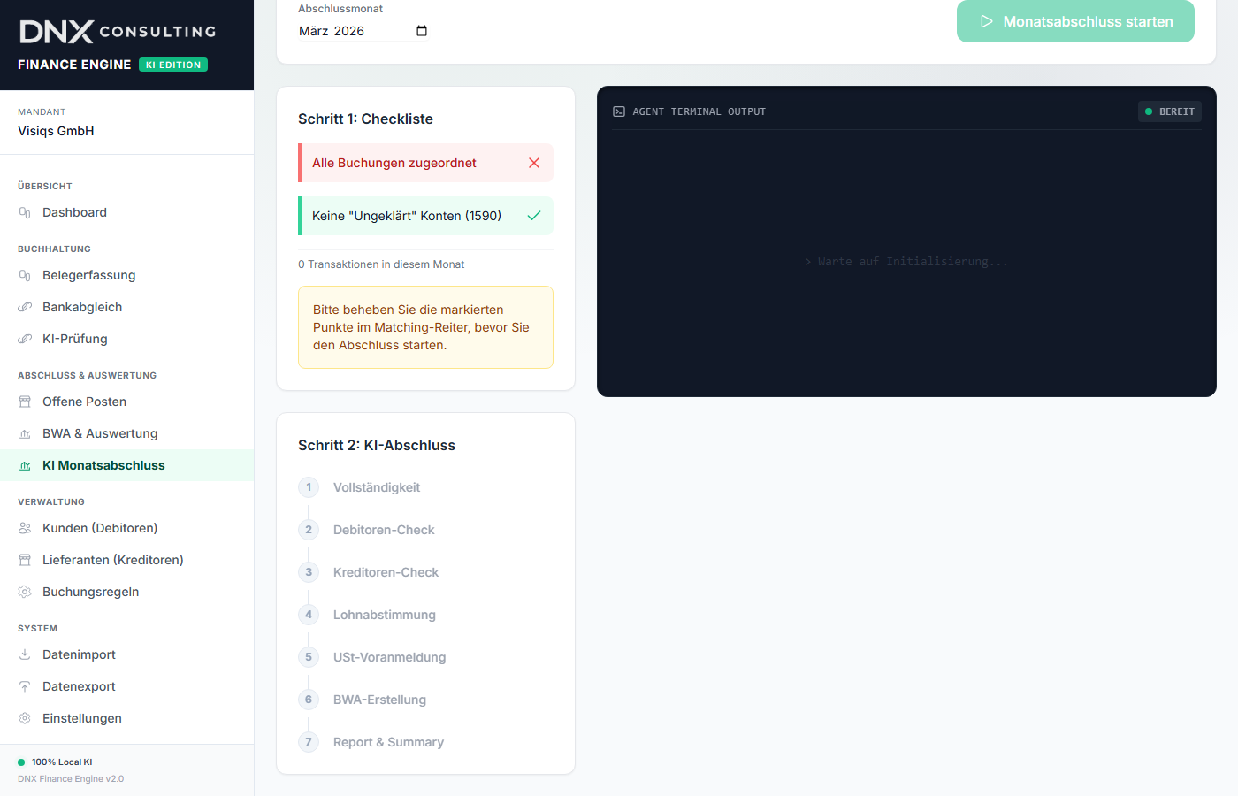The image size is (1238, 796).
Task: Open BWA & Auswertung menu item
Action: click(100, 434)
